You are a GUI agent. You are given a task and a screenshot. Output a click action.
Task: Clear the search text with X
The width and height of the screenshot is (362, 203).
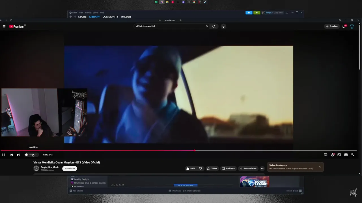pyautogui.click(x=207, y=26)
